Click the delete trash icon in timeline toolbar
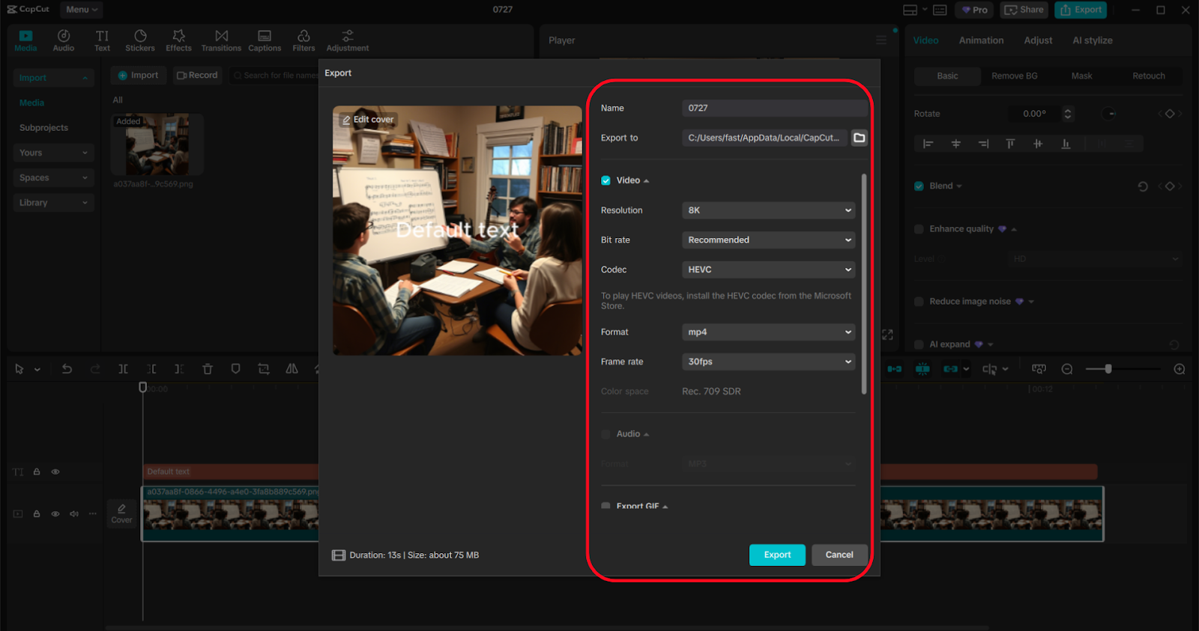The width and height of the screenshot is (1199, 631). tap(208, 369)
